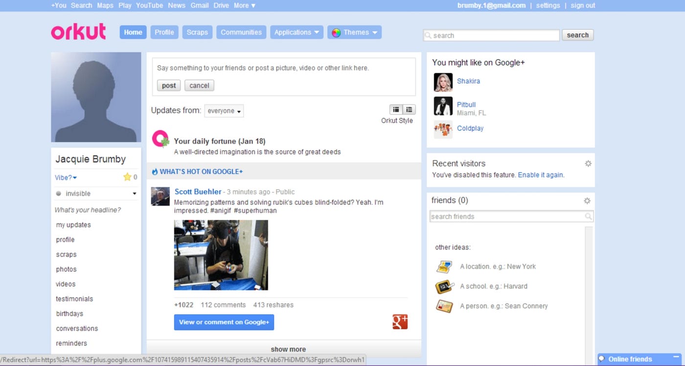Select the expanded list view icon beside Orkut Style
The image size is (685, 366).
409,109
